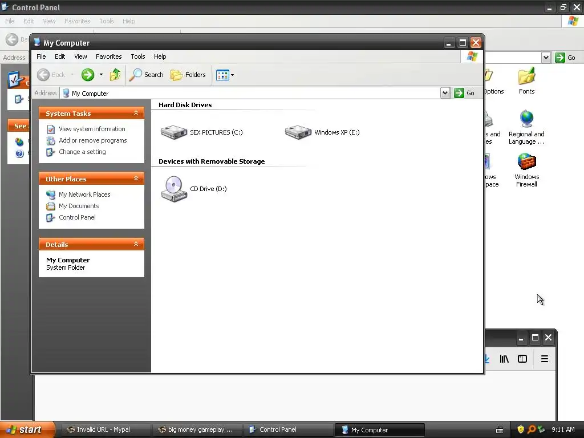Click the keyboard tray icon in taskbar
The height and width of the screenshot is (438, 584).
[x=500, y=430]
